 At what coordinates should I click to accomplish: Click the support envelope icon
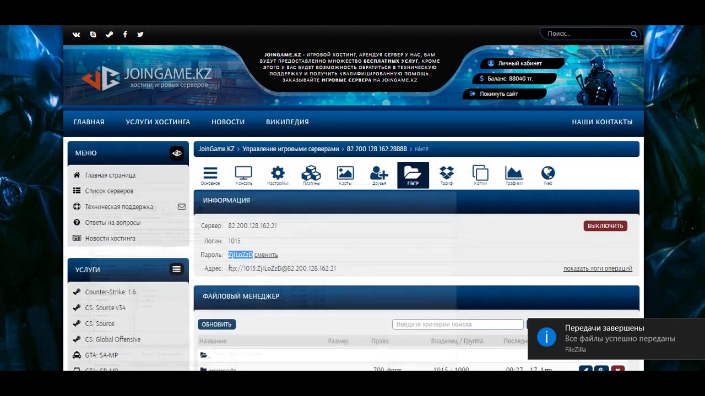point(182,207)
